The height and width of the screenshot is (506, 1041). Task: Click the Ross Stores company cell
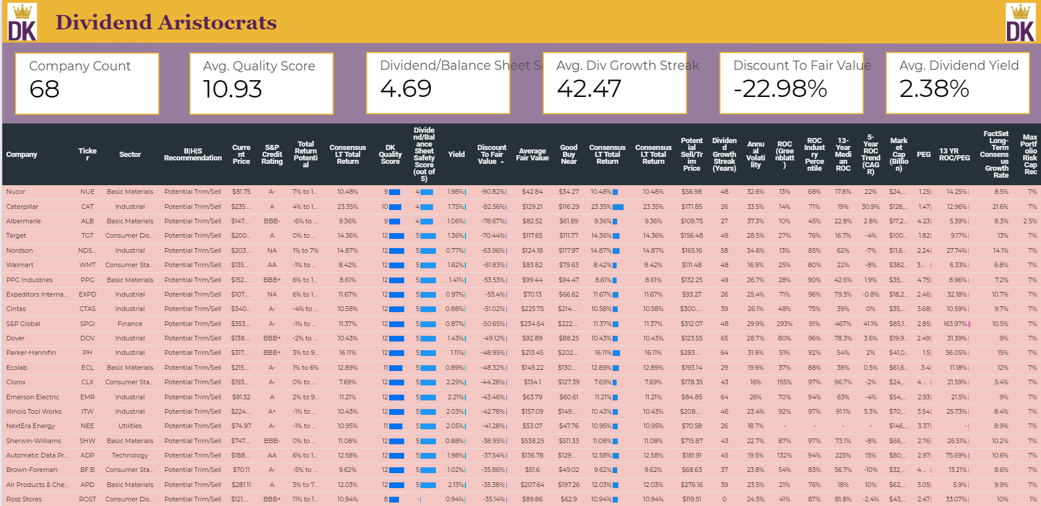[24, 499]
